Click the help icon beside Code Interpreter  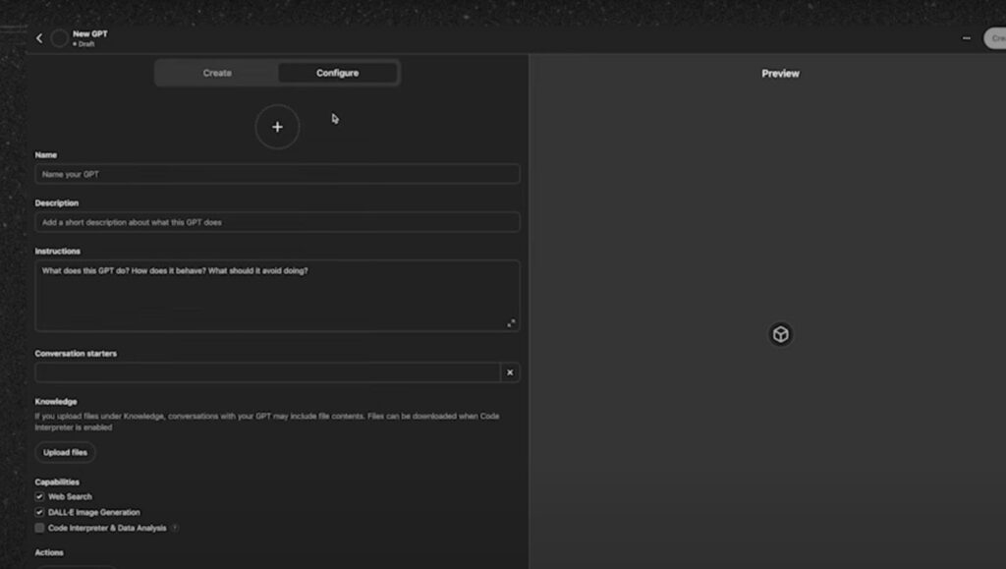click(175, 528)
